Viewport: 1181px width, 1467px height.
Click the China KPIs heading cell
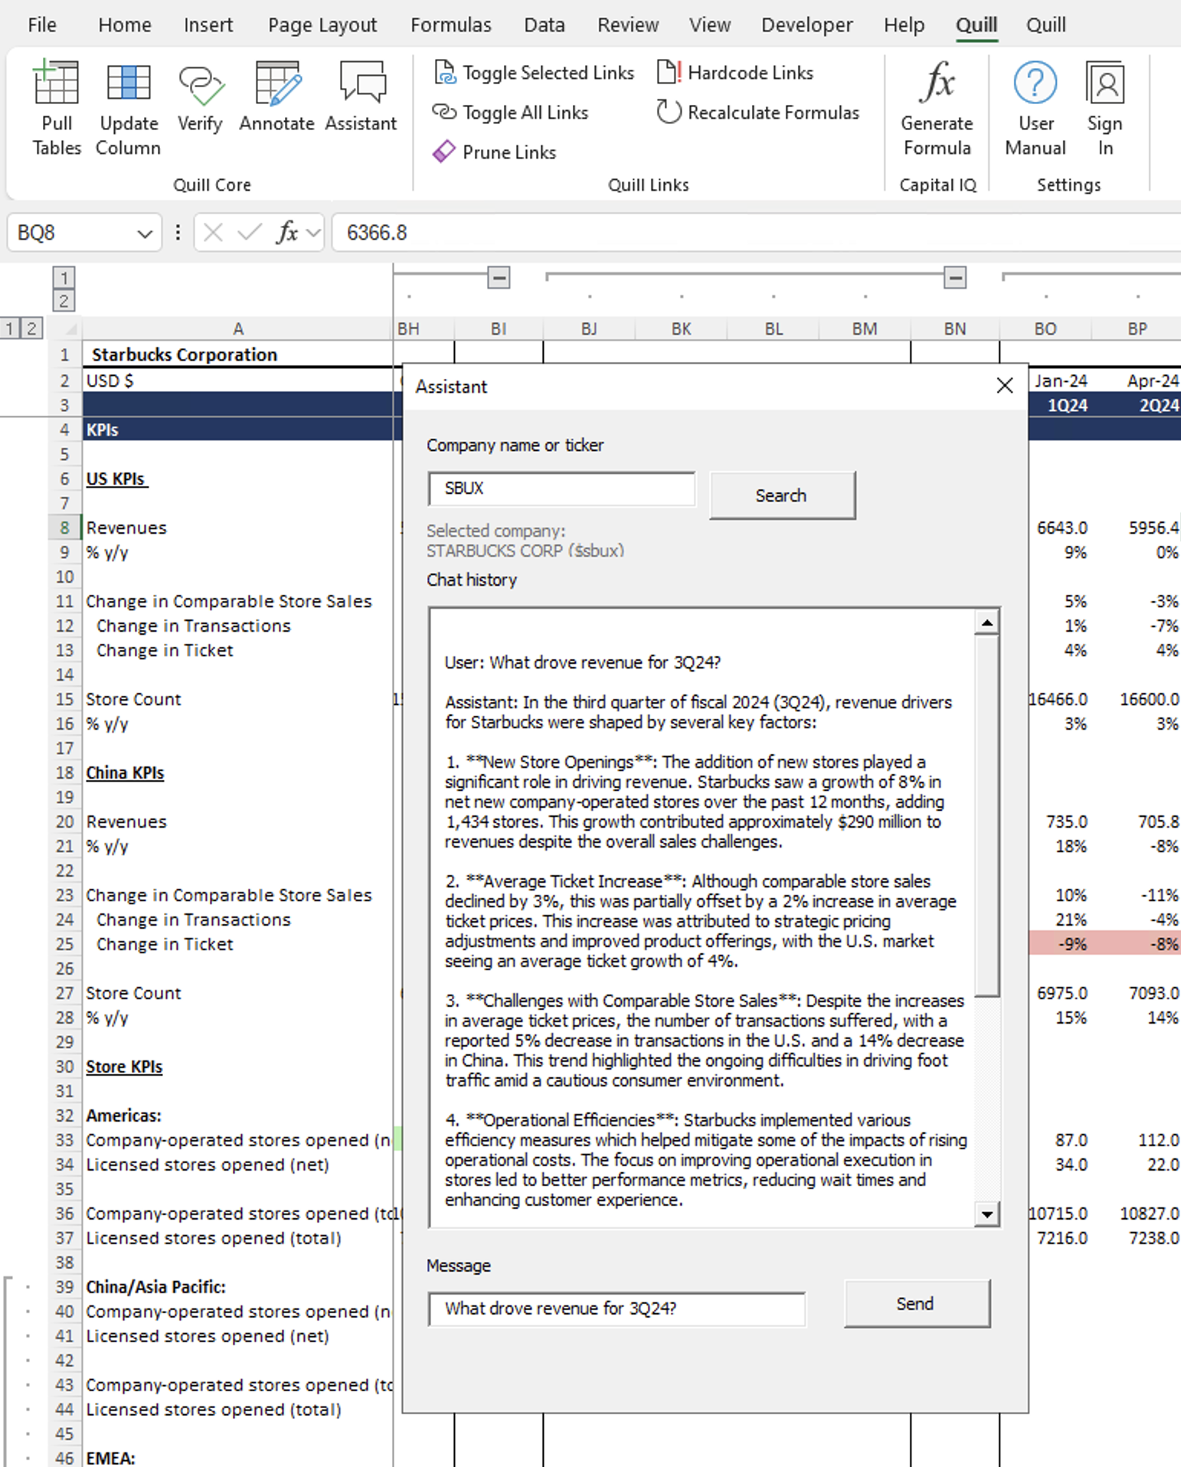pos(238,773)
